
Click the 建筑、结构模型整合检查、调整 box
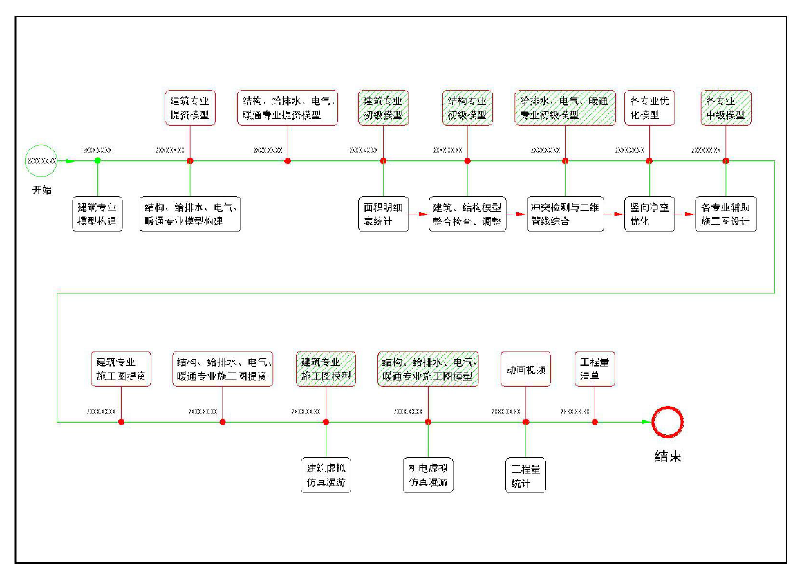click(467, 214)
